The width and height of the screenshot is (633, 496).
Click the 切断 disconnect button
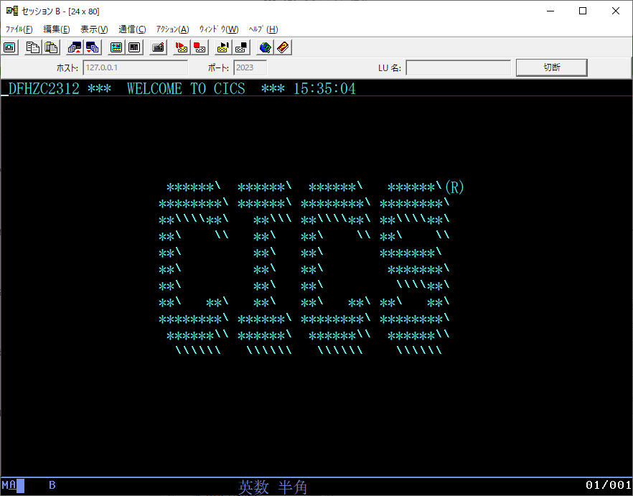click(x=551, y=67)
